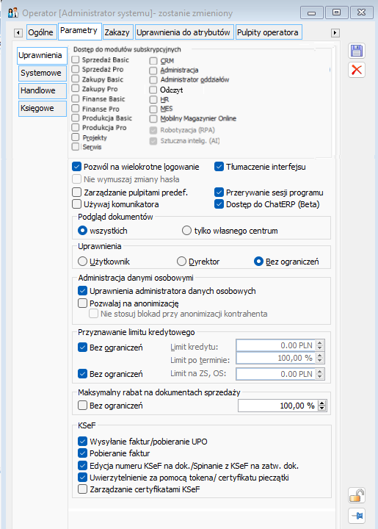
Task: Open the Pulpity operatora tab
Action: [x=268, y=32]
